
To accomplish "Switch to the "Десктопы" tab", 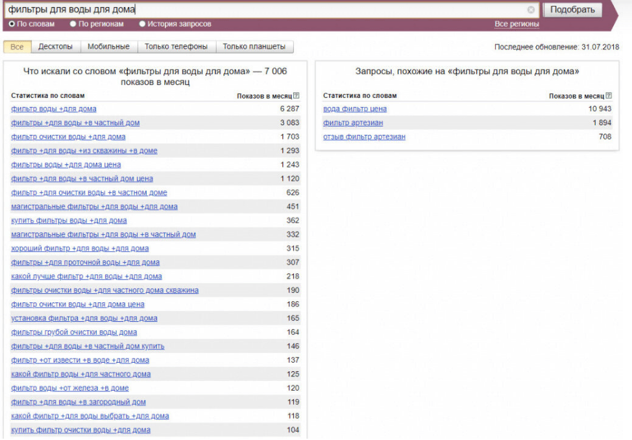I will (56, 47).
